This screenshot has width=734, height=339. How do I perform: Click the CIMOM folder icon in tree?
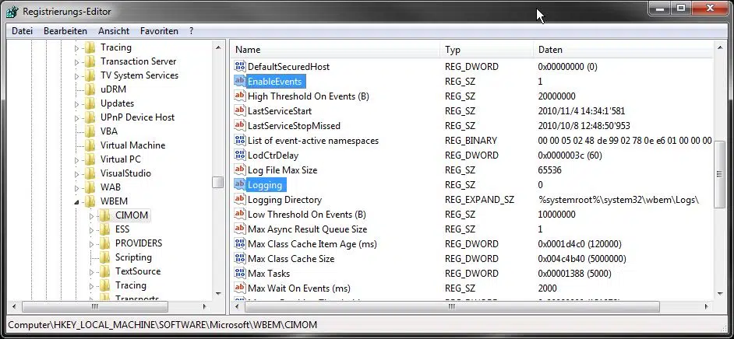105,215
